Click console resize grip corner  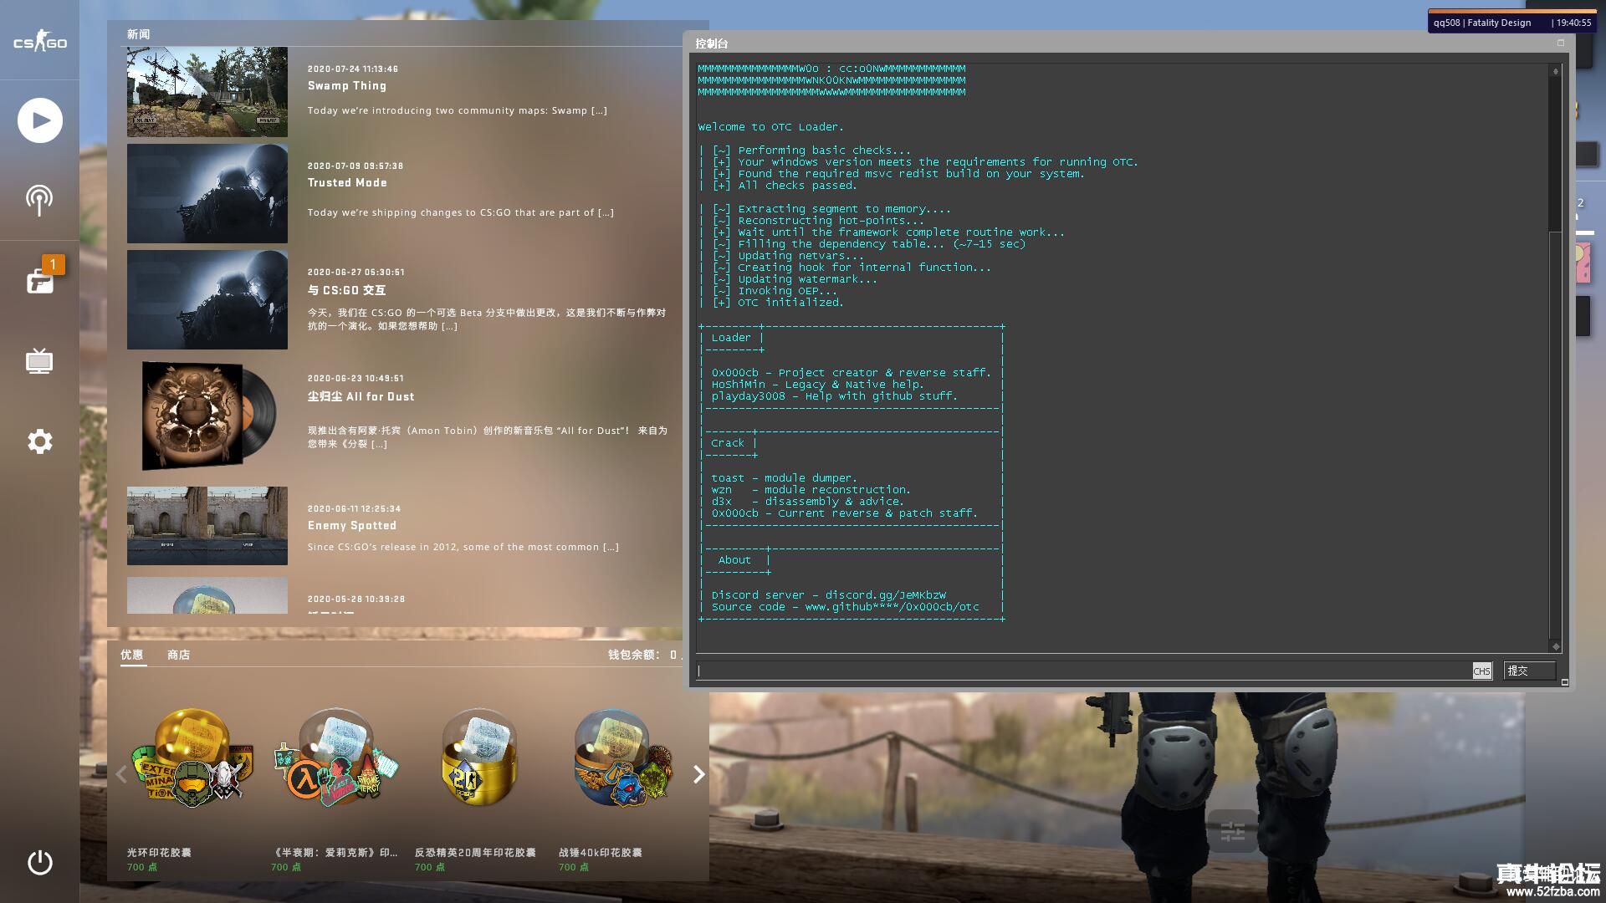(x=1565, y=682)
